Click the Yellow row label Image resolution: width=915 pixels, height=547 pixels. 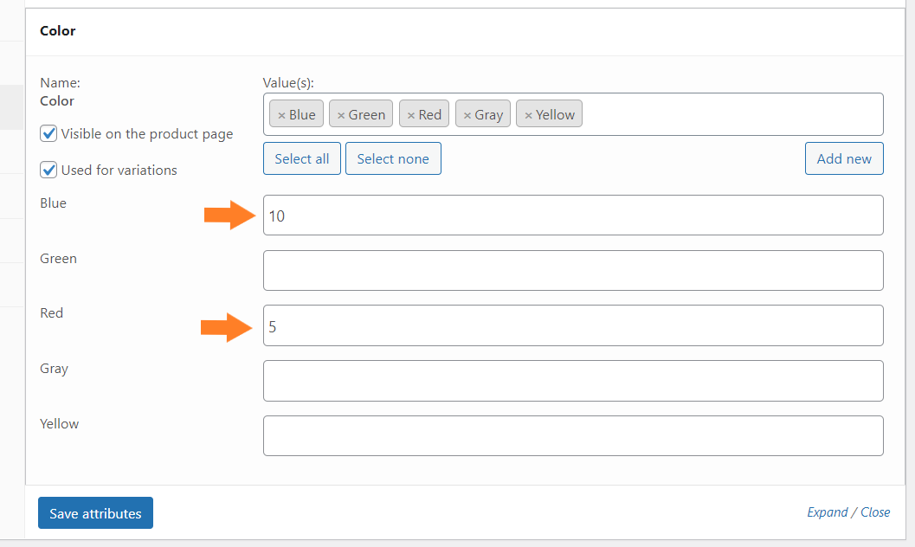point(60,423)
